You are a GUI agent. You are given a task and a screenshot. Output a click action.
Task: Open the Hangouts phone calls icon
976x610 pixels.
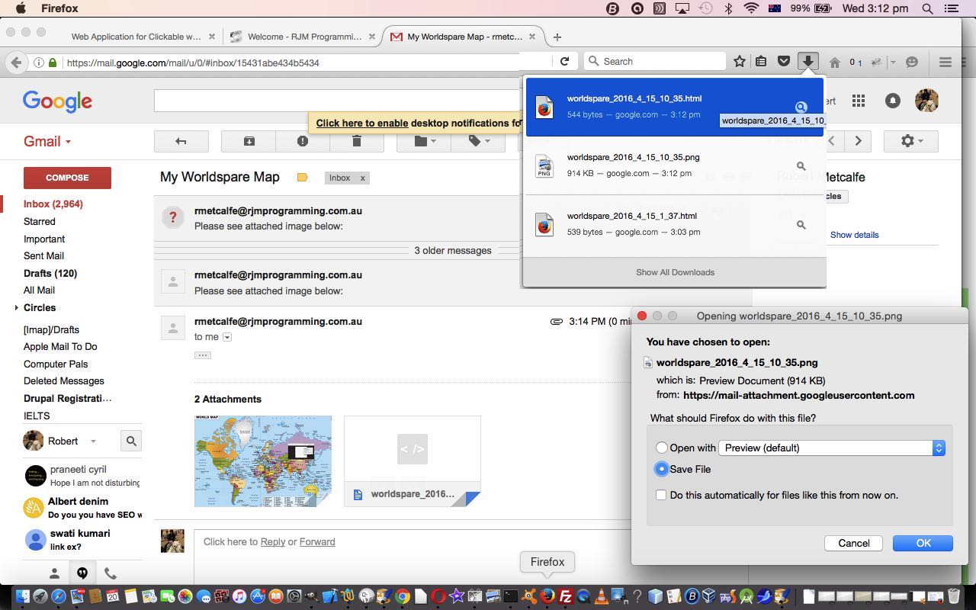110,573
